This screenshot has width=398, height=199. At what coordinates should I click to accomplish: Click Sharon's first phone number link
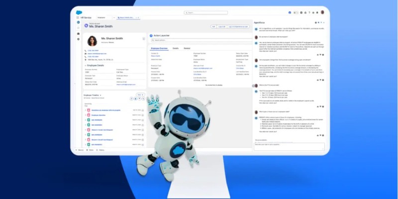tap(93, 51)
